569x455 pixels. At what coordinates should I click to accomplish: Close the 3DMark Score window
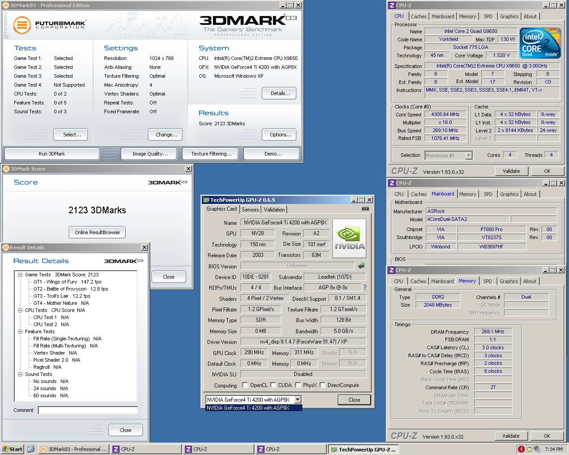pyautogui.click(x=188, y=169)
